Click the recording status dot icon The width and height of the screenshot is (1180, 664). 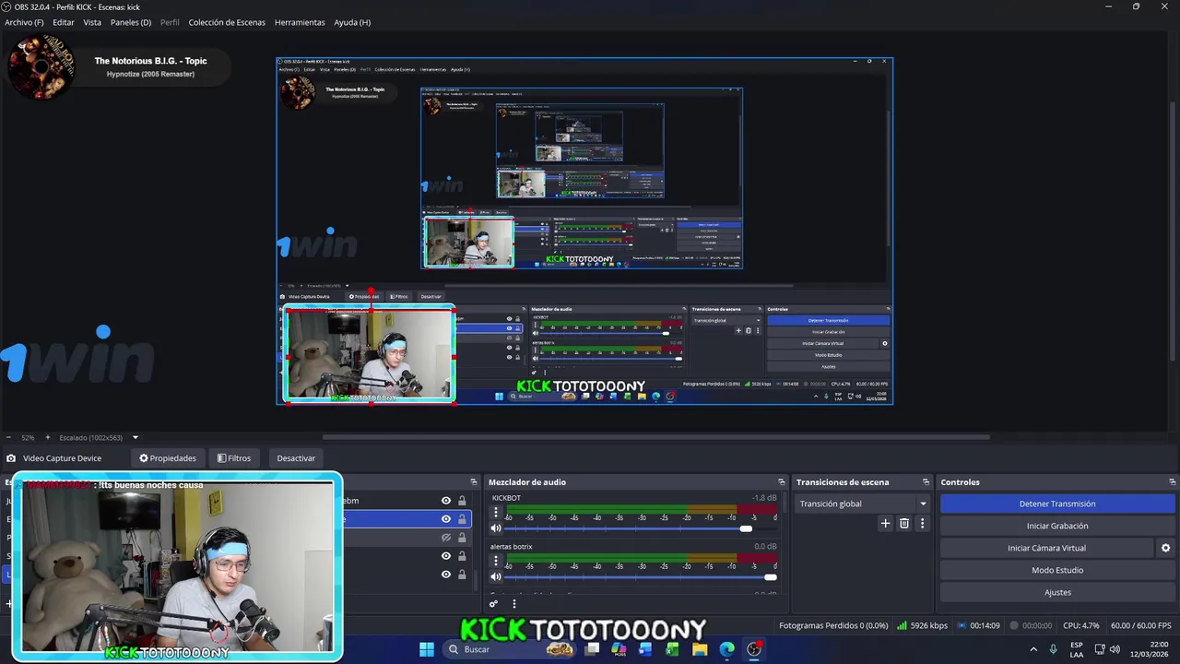click(1014, 625)
